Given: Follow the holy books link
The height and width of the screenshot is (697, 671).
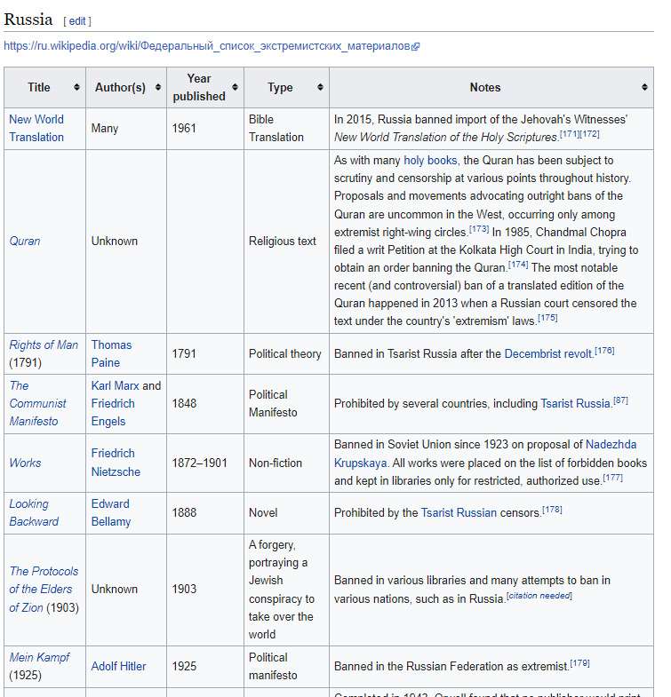Looking at the screenshot, I should click(x=431, y=161).
